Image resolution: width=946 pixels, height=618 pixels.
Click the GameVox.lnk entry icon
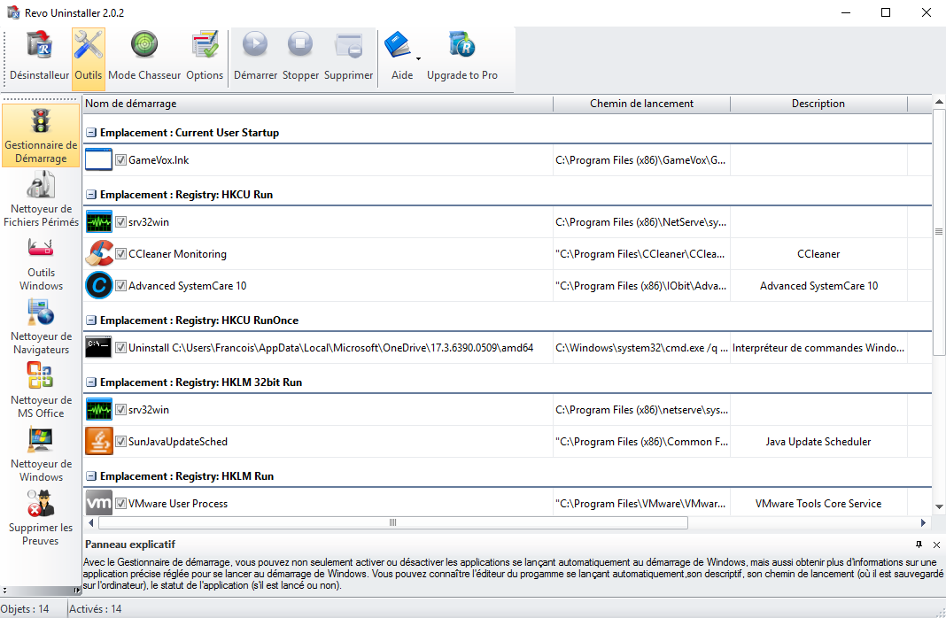pos(98,159)
